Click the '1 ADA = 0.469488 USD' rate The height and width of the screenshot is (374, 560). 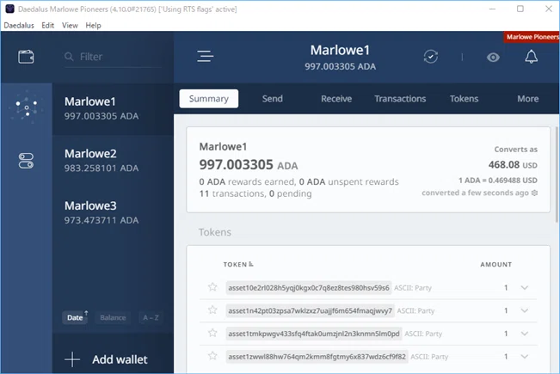click(498, 181)
